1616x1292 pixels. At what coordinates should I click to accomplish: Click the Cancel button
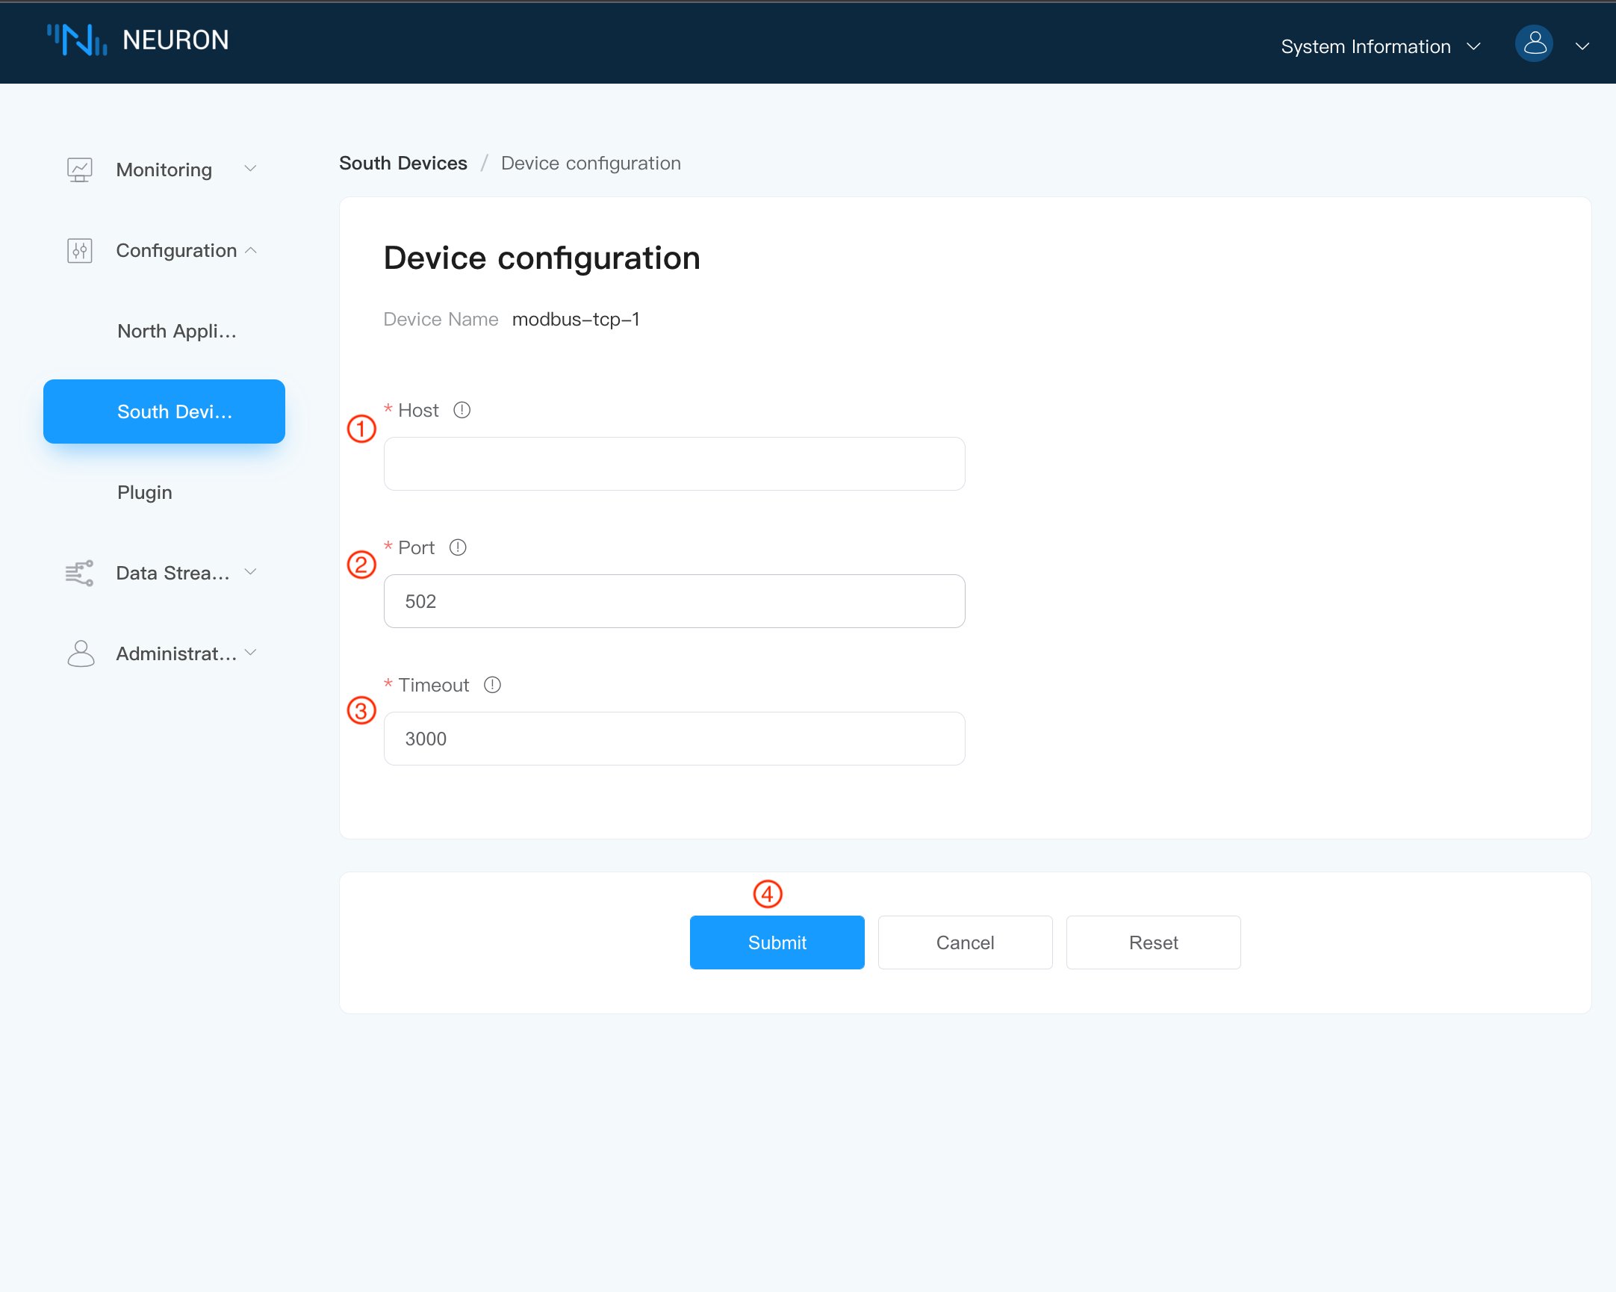965,942
